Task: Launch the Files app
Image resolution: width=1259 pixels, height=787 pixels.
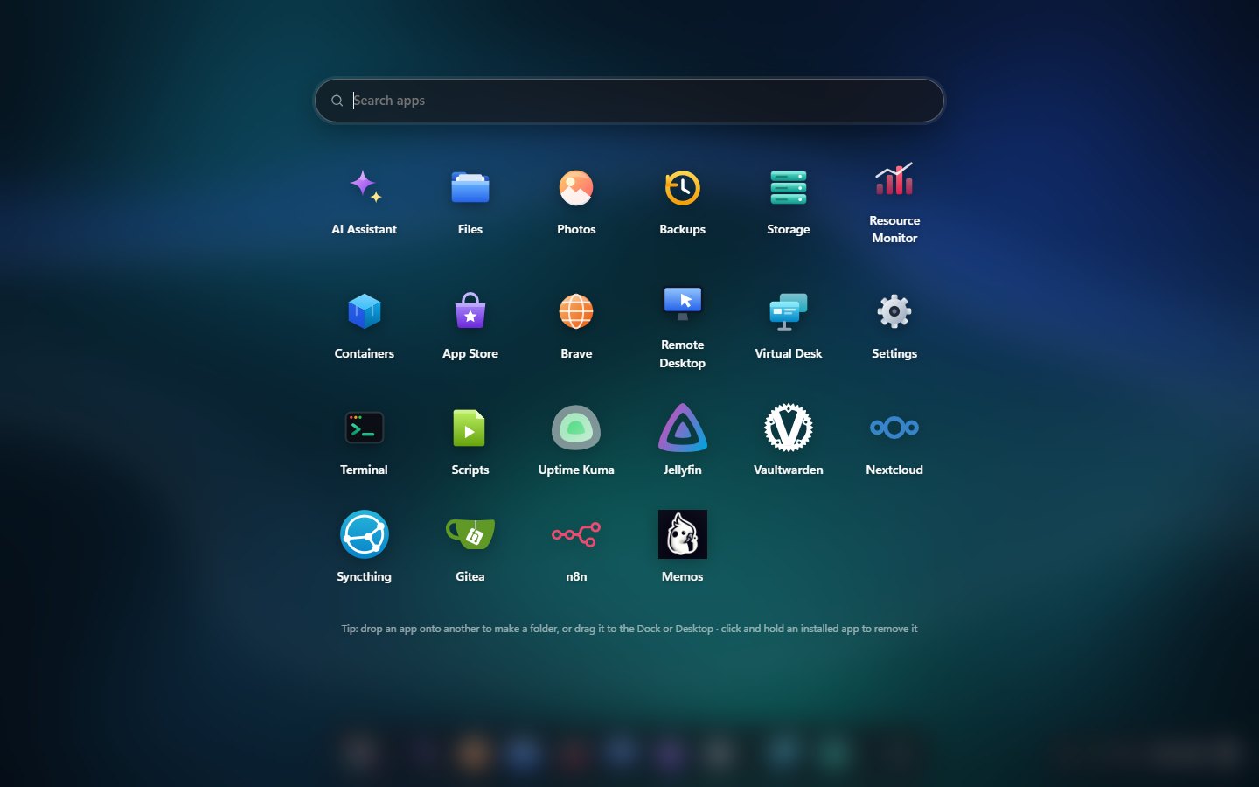Action: 470,187
